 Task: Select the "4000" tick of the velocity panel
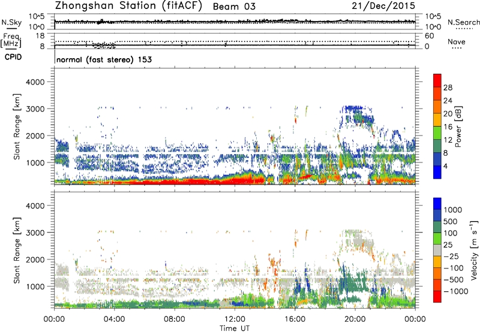[35, 206]
